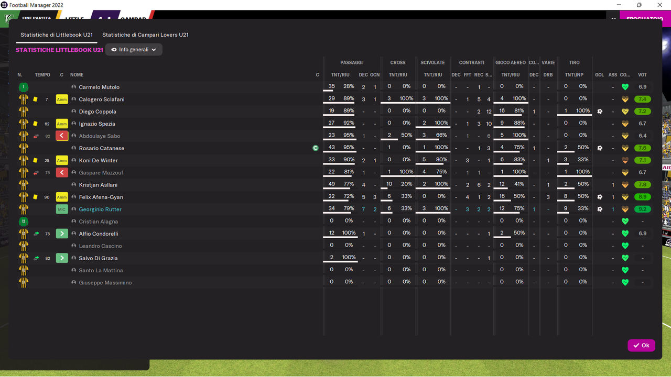Click Calogero Sclafani's 7.4 rating
The height and width of the screenshot is (377, 671).
click(642, 99)
